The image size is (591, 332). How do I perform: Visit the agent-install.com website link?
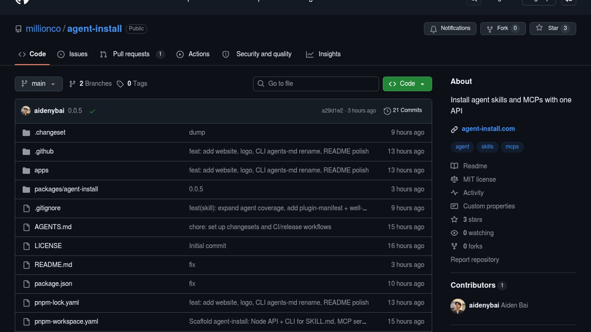click(488, 129)
